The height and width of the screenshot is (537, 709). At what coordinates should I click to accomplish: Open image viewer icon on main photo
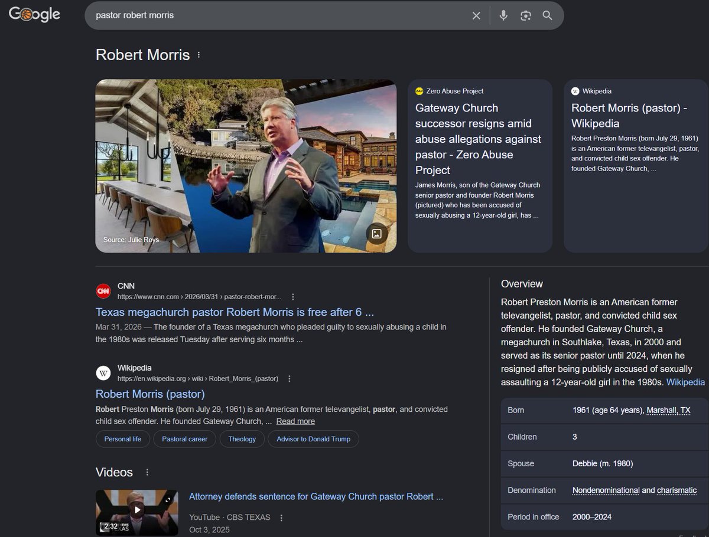pos(376,234)
